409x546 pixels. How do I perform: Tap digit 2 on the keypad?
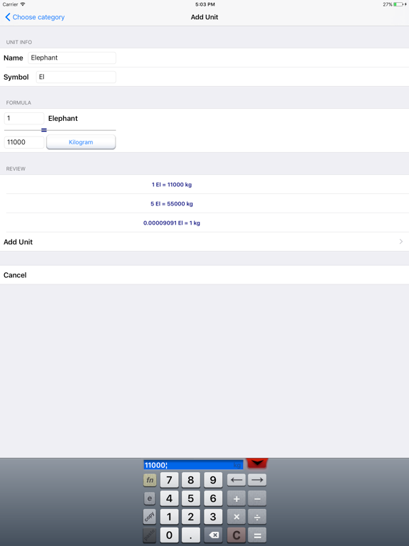coord(191,517)
